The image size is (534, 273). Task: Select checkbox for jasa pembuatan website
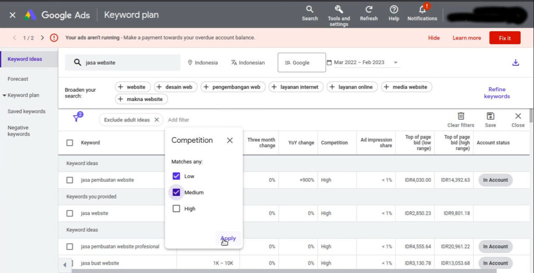point(70,180)
